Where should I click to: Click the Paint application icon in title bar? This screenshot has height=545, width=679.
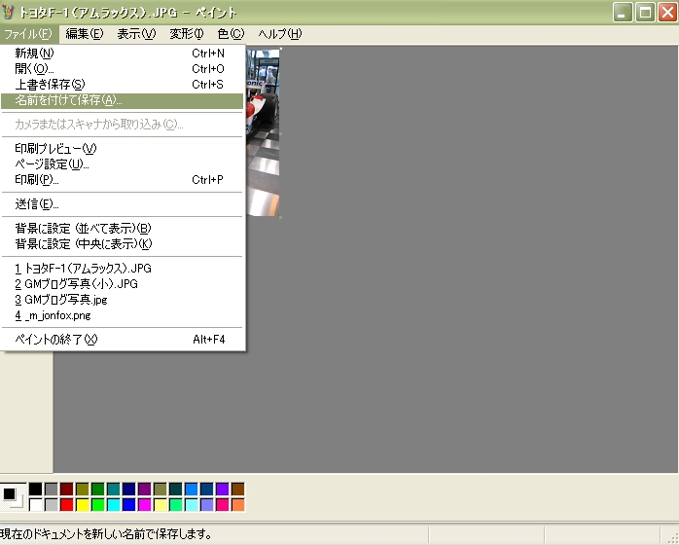click(11, 13)
